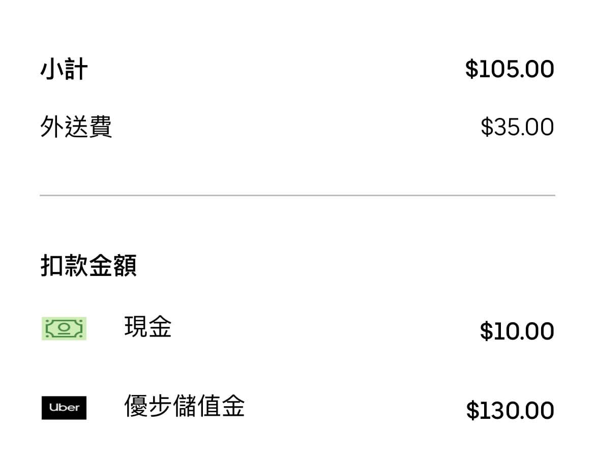Screen dimensions: 595x460
Task: Click the 計 character in 小計
Action: tap(76, 69)
